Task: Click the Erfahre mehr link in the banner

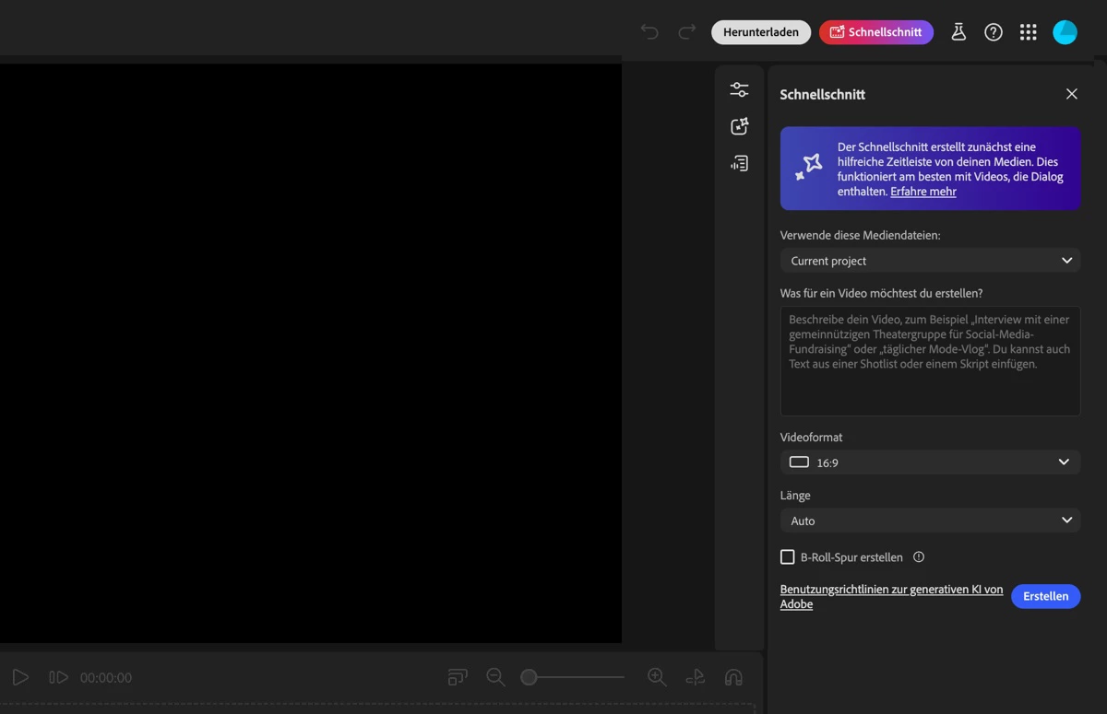Action: tap(922, 191)
